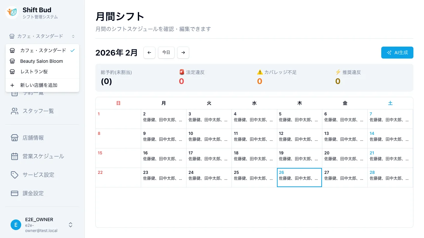
Task: Click the スタッフ一覧 people icon
Action: coord(15,111)
